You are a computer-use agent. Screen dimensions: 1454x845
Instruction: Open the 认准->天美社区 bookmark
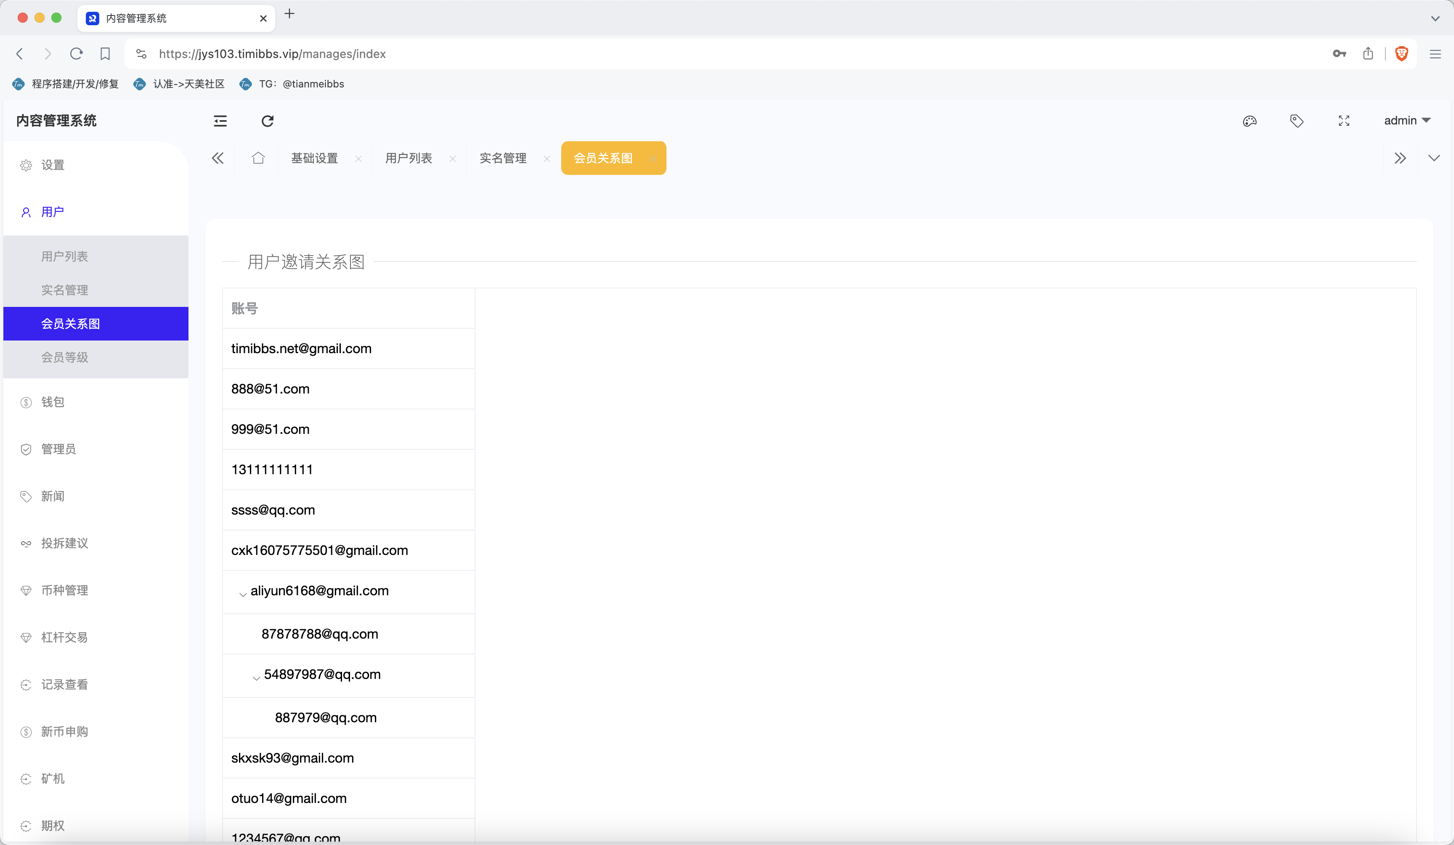(x=179, y=84)
